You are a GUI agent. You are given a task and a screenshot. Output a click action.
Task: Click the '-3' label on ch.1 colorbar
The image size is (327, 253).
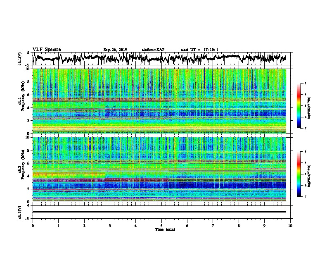tap(305, 84)
